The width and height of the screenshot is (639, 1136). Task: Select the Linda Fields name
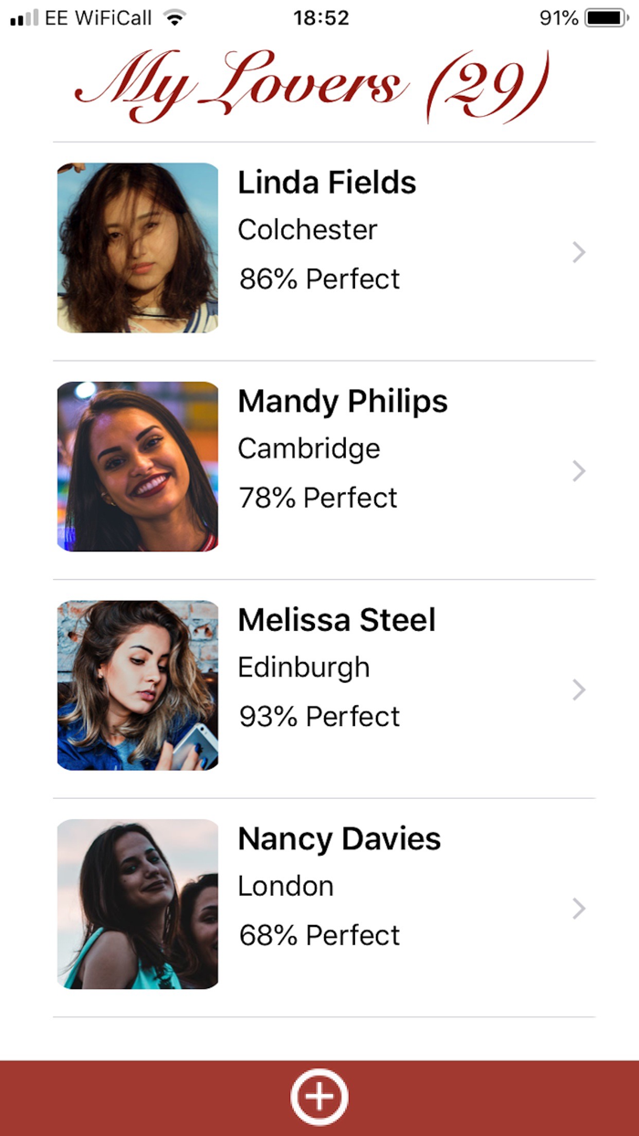click(x=327, y=183)
